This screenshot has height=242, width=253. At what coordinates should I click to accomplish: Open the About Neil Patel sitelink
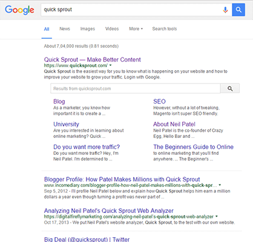[x=174, y=124]
